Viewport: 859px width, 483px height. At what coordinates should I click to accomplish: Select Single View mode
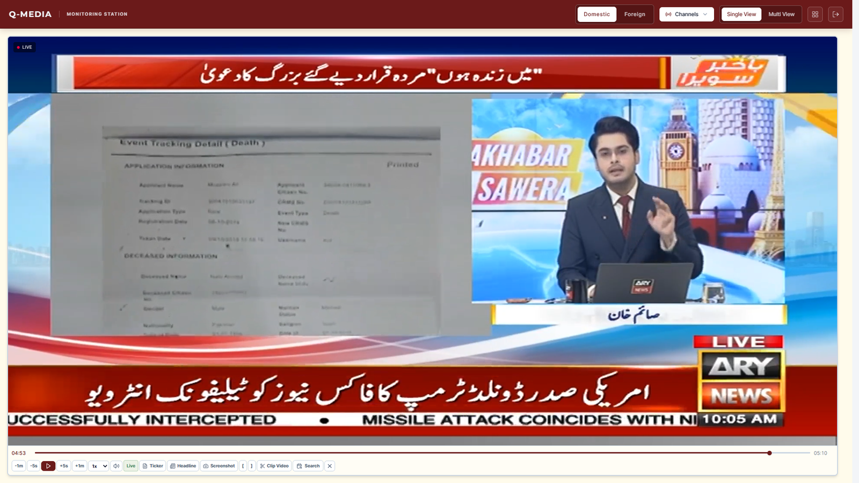[741, 14]
